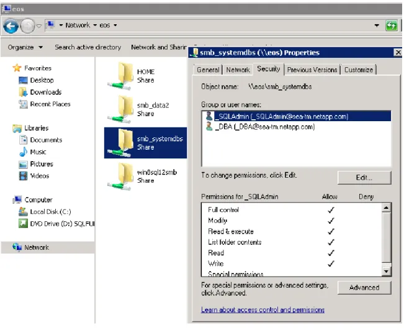This screenshot has width=404, height=330.
Task: Select _DBA user in the list
Action: 297,127
